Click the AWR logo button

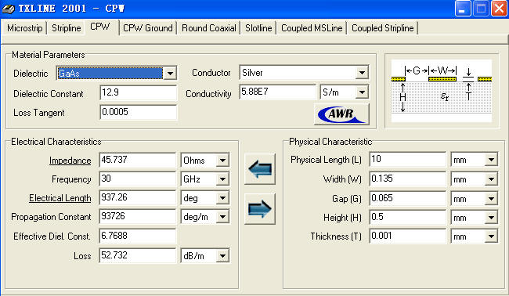(342, 114)
